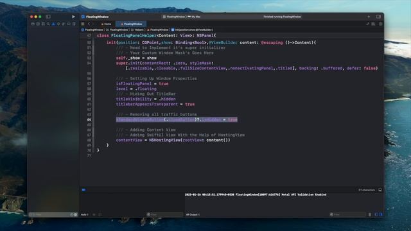Click the blue breakpoint toggle in debug bar

(83, 190)
